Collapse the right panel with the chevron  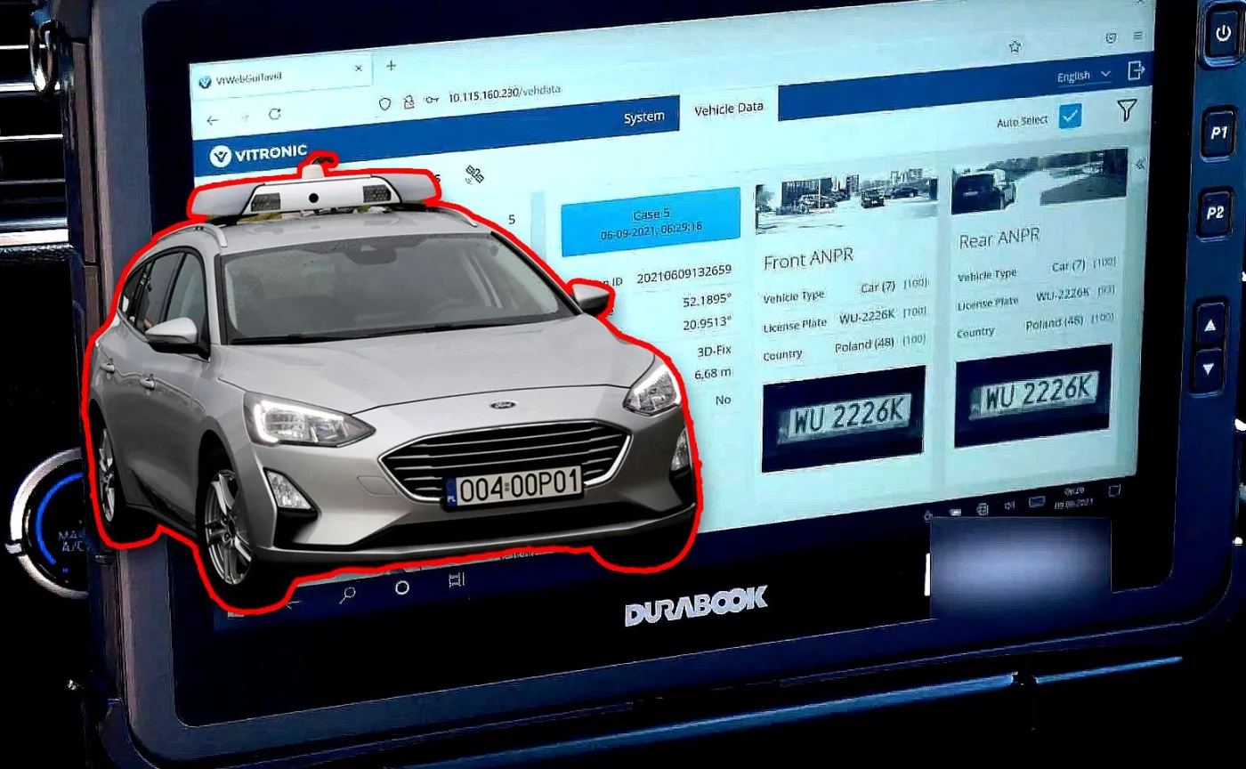click(1140, 164)
